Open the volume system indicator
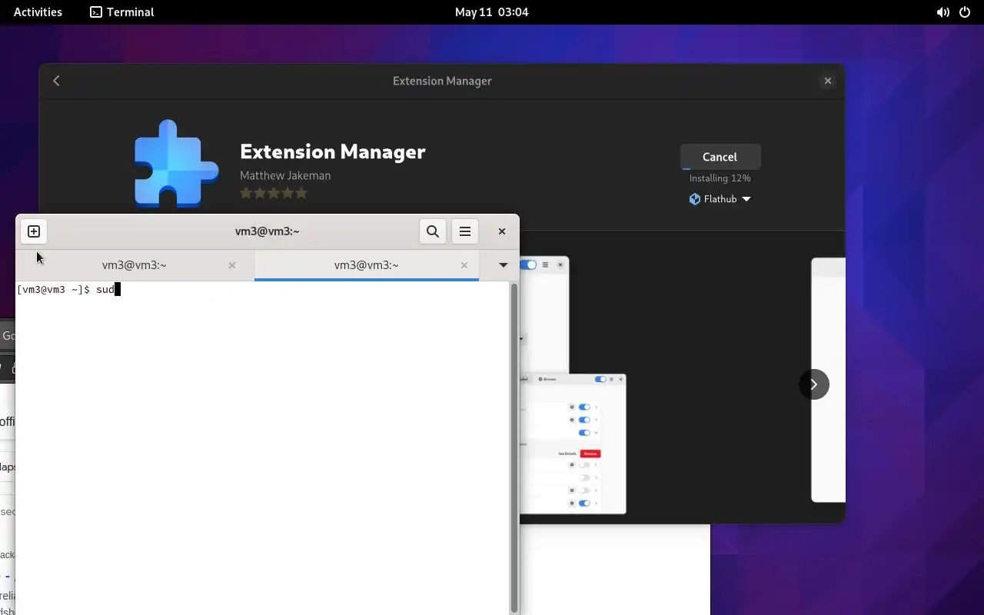 pos(943,12)
